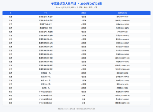Click the 广州北京路商圈5队 team cell
The height and width of the screenshot is (112, 153).
[46, 92]
